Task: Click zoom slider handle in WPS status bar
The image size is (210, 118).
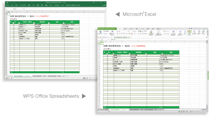Action: click(x=201, y=112)
